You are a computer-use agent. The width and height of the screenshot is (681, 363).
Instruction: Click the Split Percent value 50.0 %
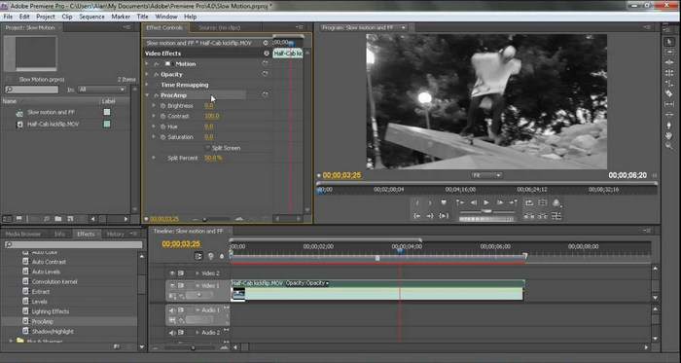[x=213, y=158]
